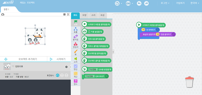
Task: Open the 로그인 dropdown menu
Action: 165,3
